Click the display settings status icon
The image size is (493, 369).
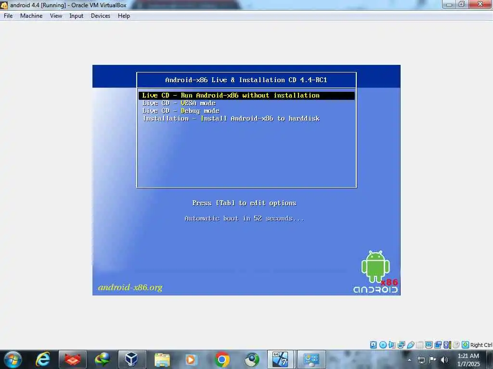click(x=428, y=345)
